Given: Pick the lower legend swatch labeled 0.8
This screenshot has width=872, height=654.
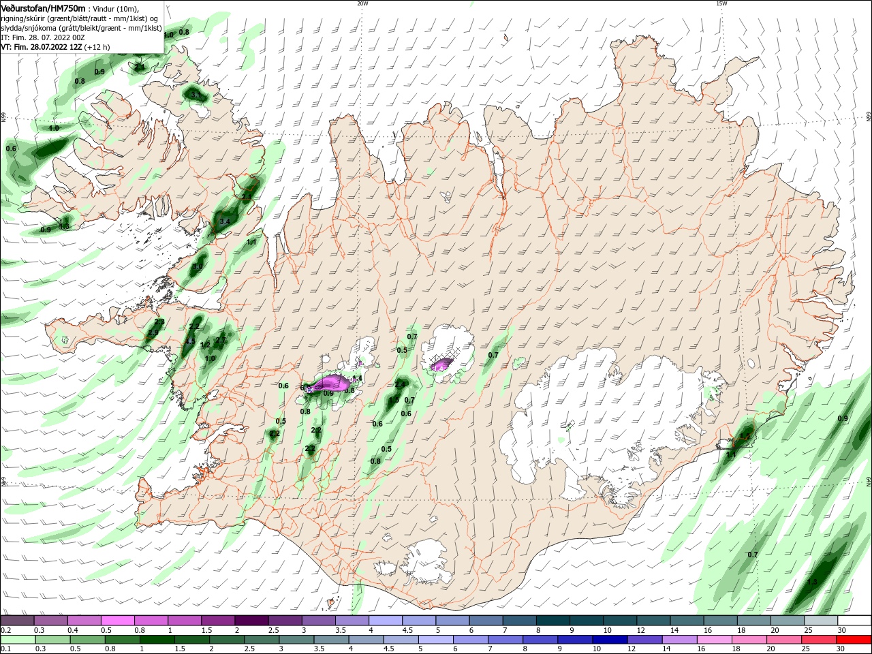Looking at the screenshot, I should (123, 640).
